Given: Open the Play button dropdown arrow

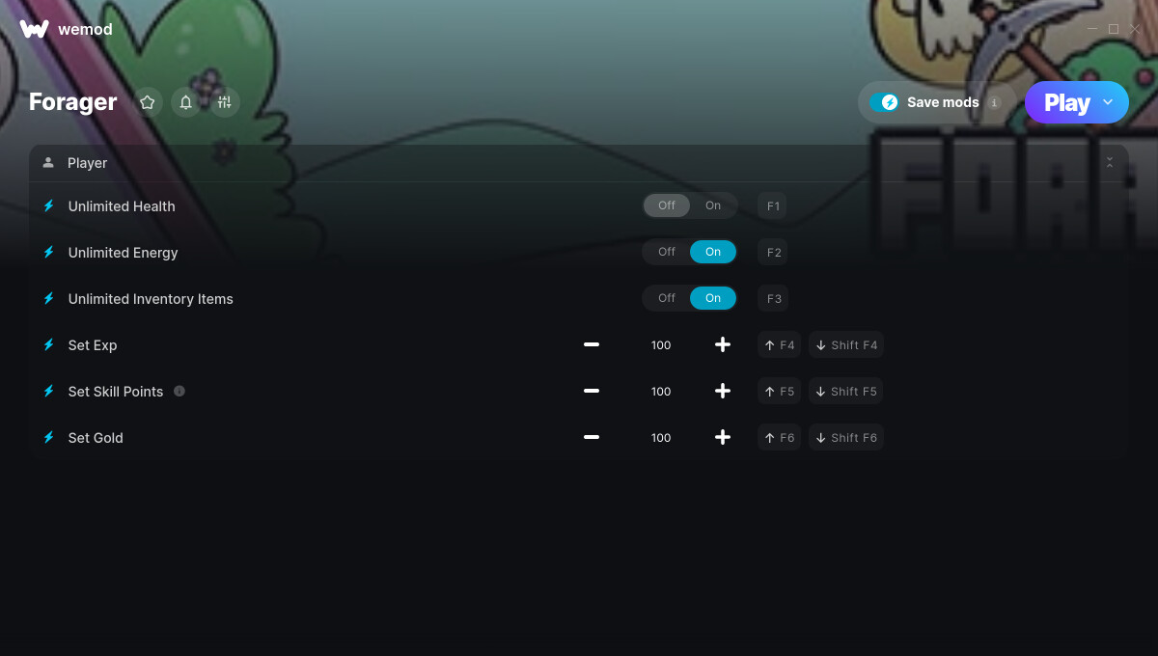Looking at the screenshot, I should pos(1108,102).
